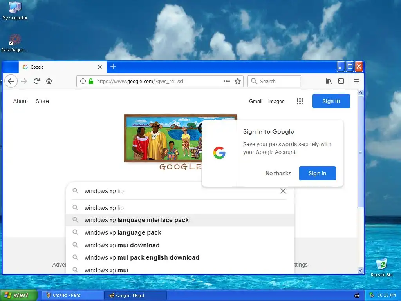Image resolution: width=401 pixels, height=301 pixels.
Task: Open the browser hamburger menu
Action: click(356, 82)
